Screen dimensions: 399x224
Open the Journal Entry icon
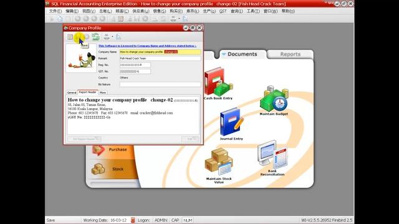231,124
